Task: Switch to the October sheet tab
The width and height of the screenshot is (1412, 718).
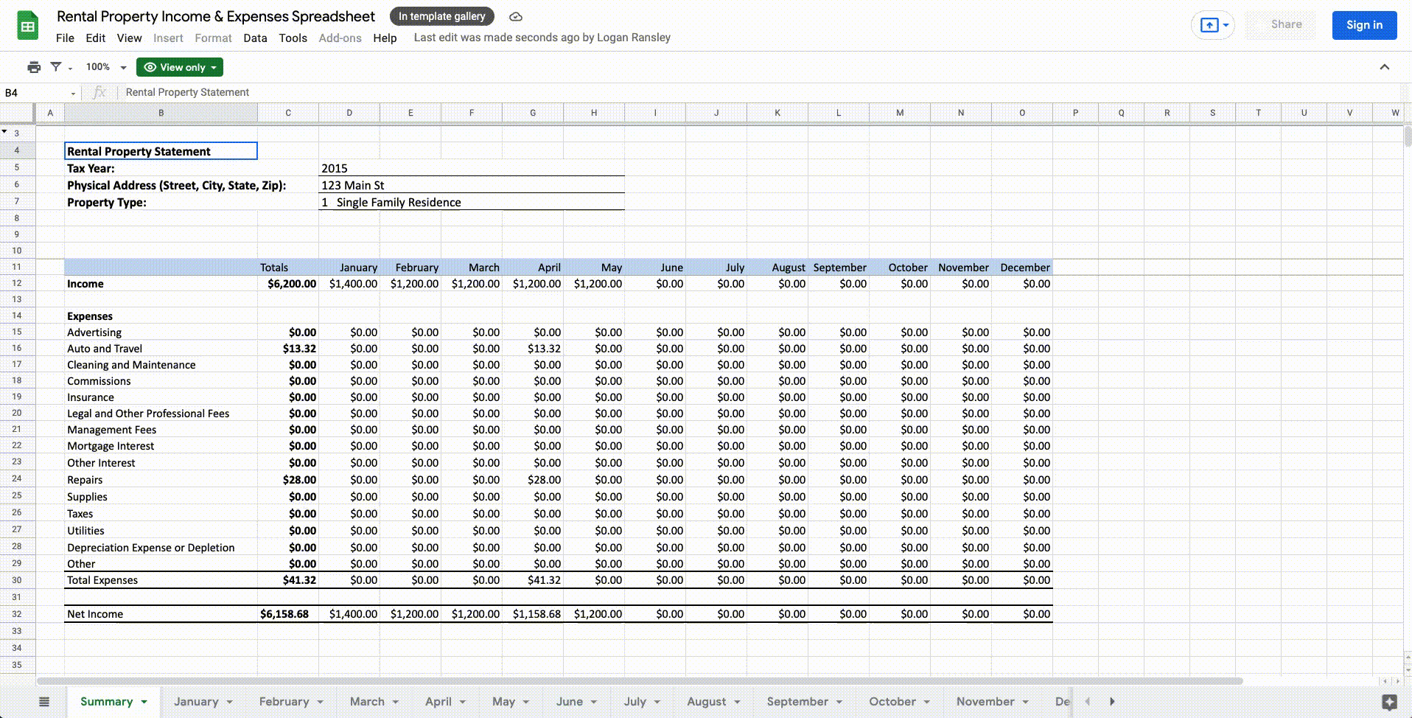Action: click(x=892, y=702)
